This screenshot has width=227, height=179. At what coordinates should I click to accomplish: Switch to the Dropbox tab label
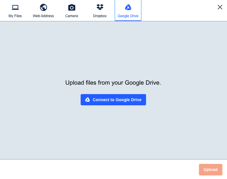coord(100,16)
